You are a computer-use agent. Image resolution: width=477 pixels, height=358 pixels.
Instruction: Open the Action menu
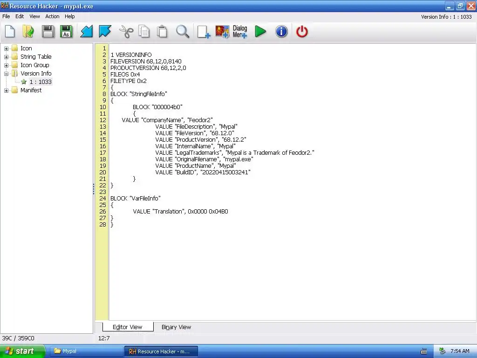[52, 16]
